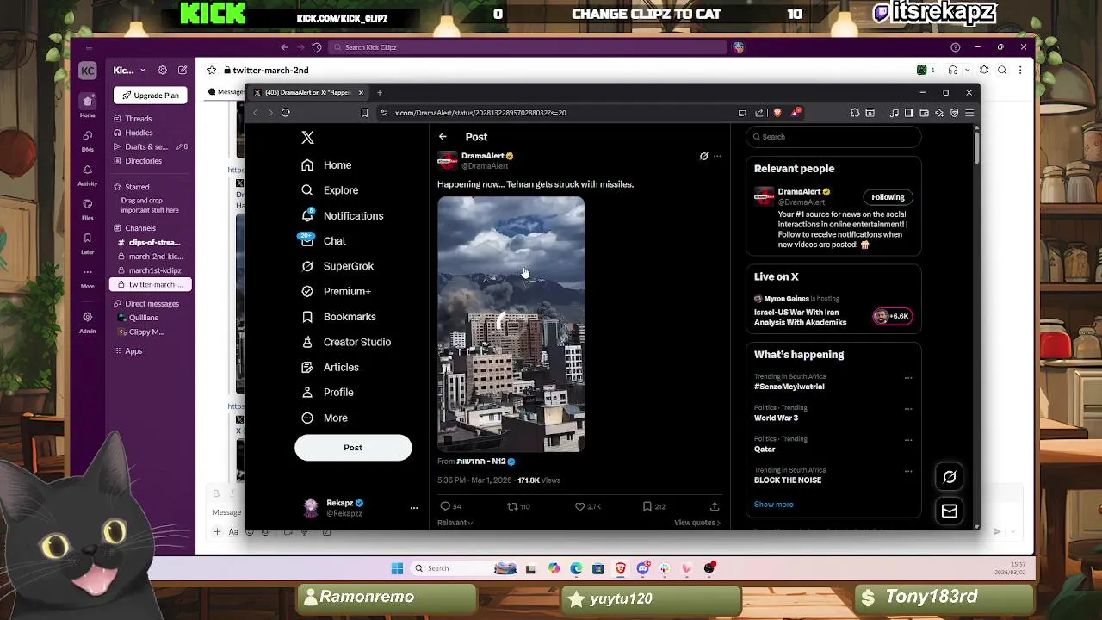Screen dimensions: 1102x620
Task: Expand Relevant replies sort dropdown
Action: pyautogui.click(x=455, y=523)
